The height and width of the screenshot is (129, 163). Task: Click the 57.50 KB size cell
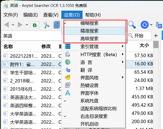point(144,56)
